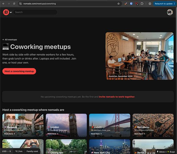Click the pencil-like extension icon
This screenshot has width=177, height=154.
tap(126, 4)
